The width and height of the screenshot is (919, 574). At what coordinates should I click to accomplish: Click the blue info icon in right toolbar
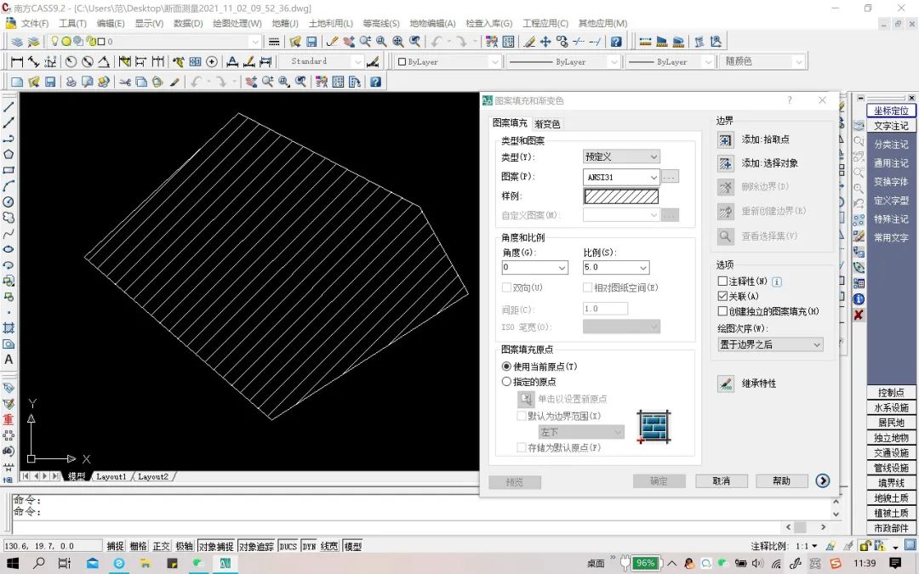(859, 298)
